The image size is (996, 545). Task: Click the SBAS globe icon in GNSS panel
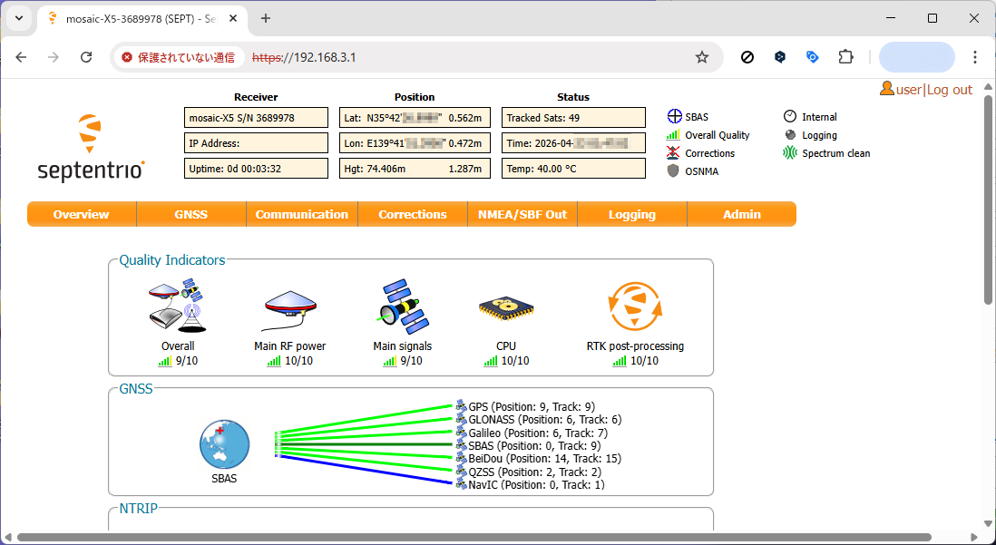(x=224, y=444)
